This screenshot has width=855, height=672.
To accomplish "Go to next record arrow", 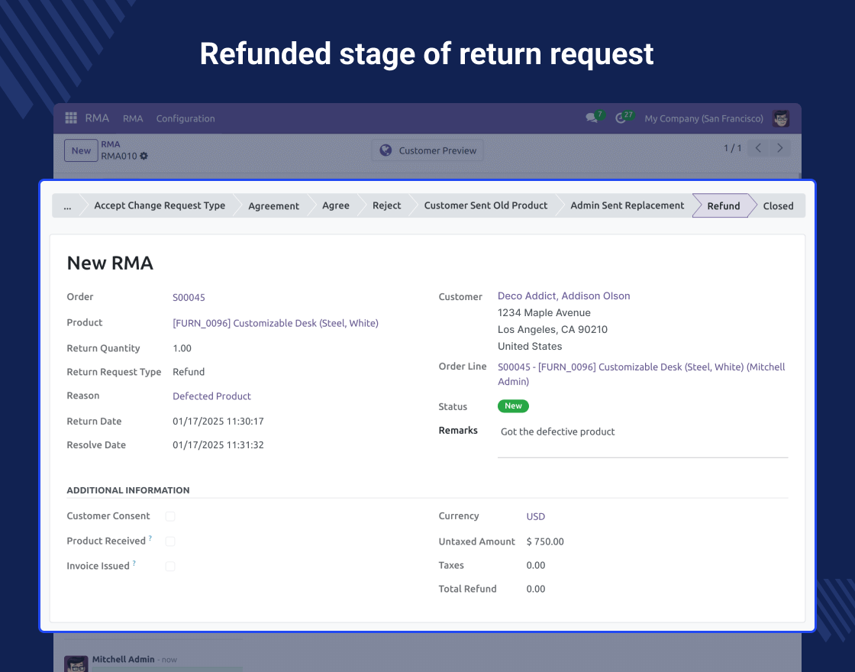I will [x=779, y=148].
